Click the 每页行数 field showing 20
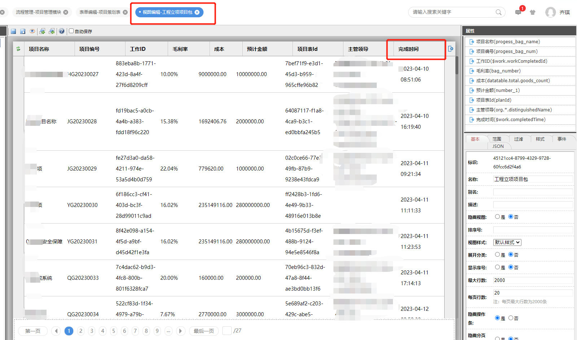 coord(533,293)
